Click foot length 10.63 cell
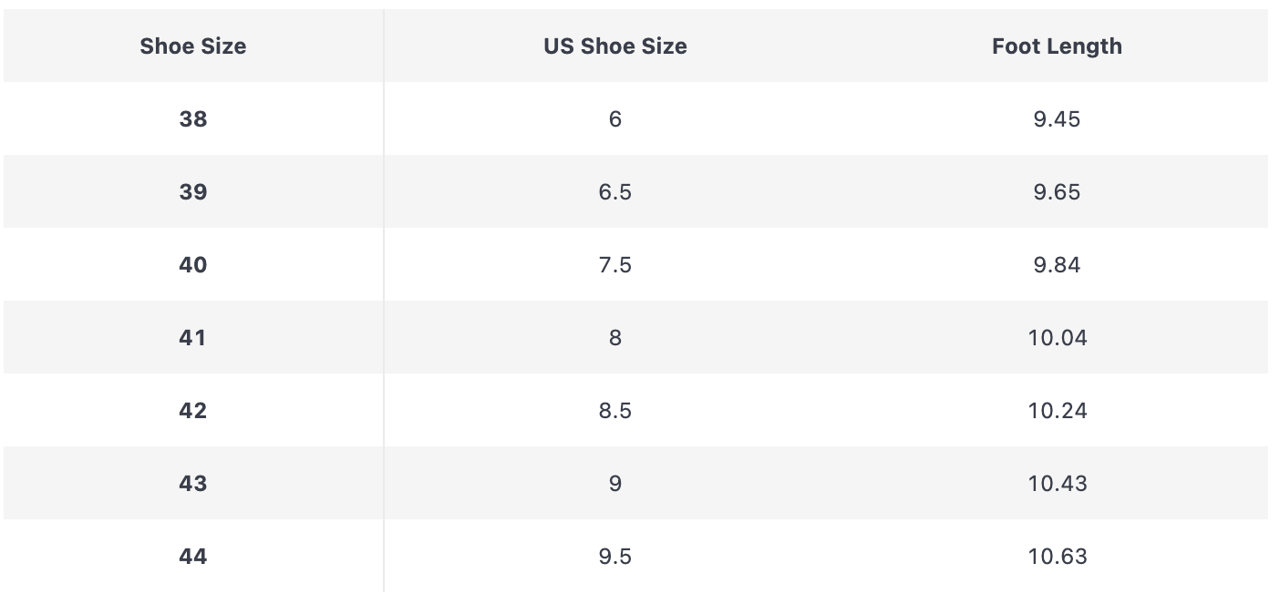 tap(1057, 557)
